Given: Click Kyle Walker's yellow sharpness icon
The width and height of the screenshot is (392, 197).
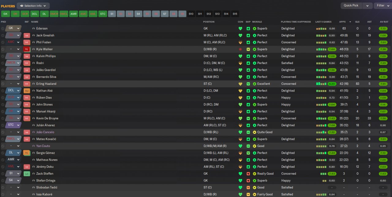Looking at the screenshot, I should pos(248,49).
